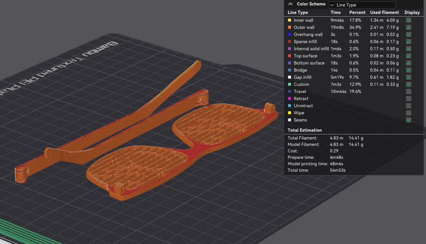426x244 pixels.
Task: Toggle Custom display checkbox
Action: click(409, 84)
